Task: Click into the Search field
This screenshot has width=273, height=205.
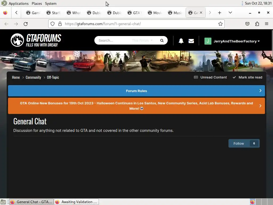Action: 113,41
